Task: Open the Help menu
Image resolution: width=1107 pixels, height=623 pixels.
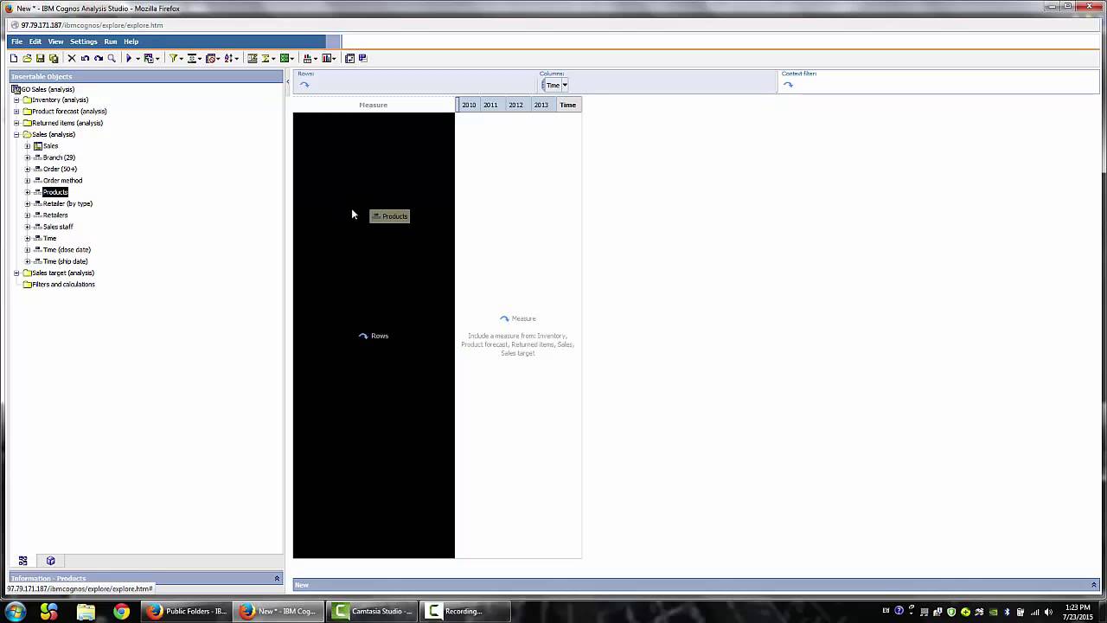Action: (131, 42)
